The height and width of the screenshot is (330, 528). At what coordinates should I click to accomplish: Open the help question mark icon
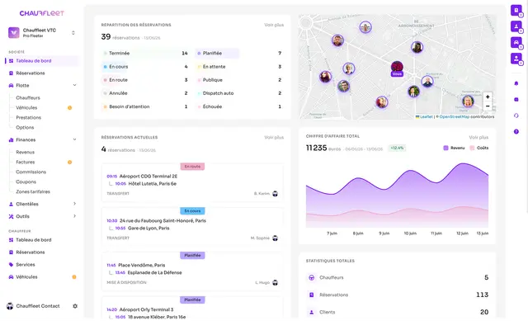coord(516,132)
